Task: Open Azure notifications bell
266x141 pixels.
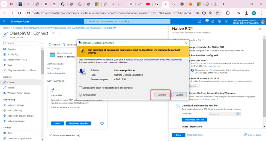Action: (206, 22)
